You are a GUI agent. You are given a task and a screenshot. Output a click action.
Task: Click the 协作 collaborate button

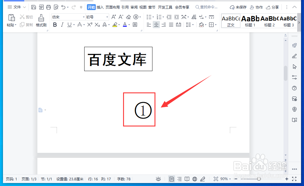point(256,7)
